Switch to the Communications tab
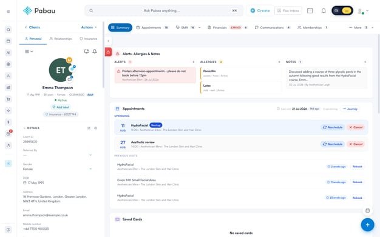 [273, 28]
